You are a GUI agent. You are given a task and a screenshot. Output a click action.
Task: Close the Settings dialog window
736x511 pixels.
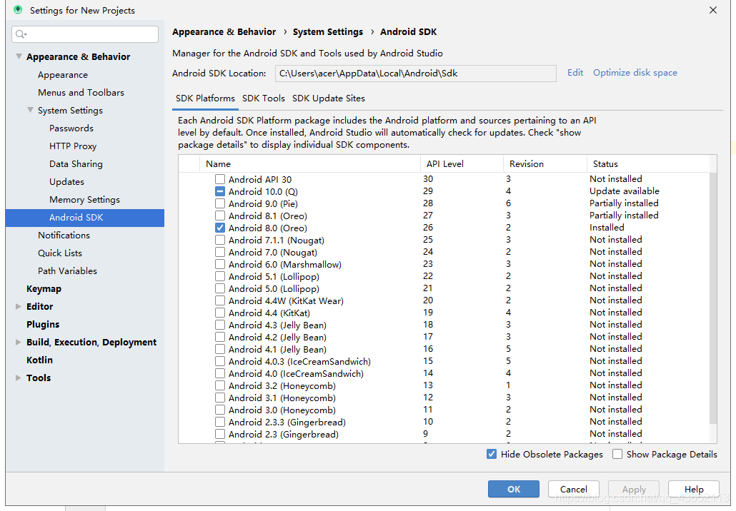point(712,10)
